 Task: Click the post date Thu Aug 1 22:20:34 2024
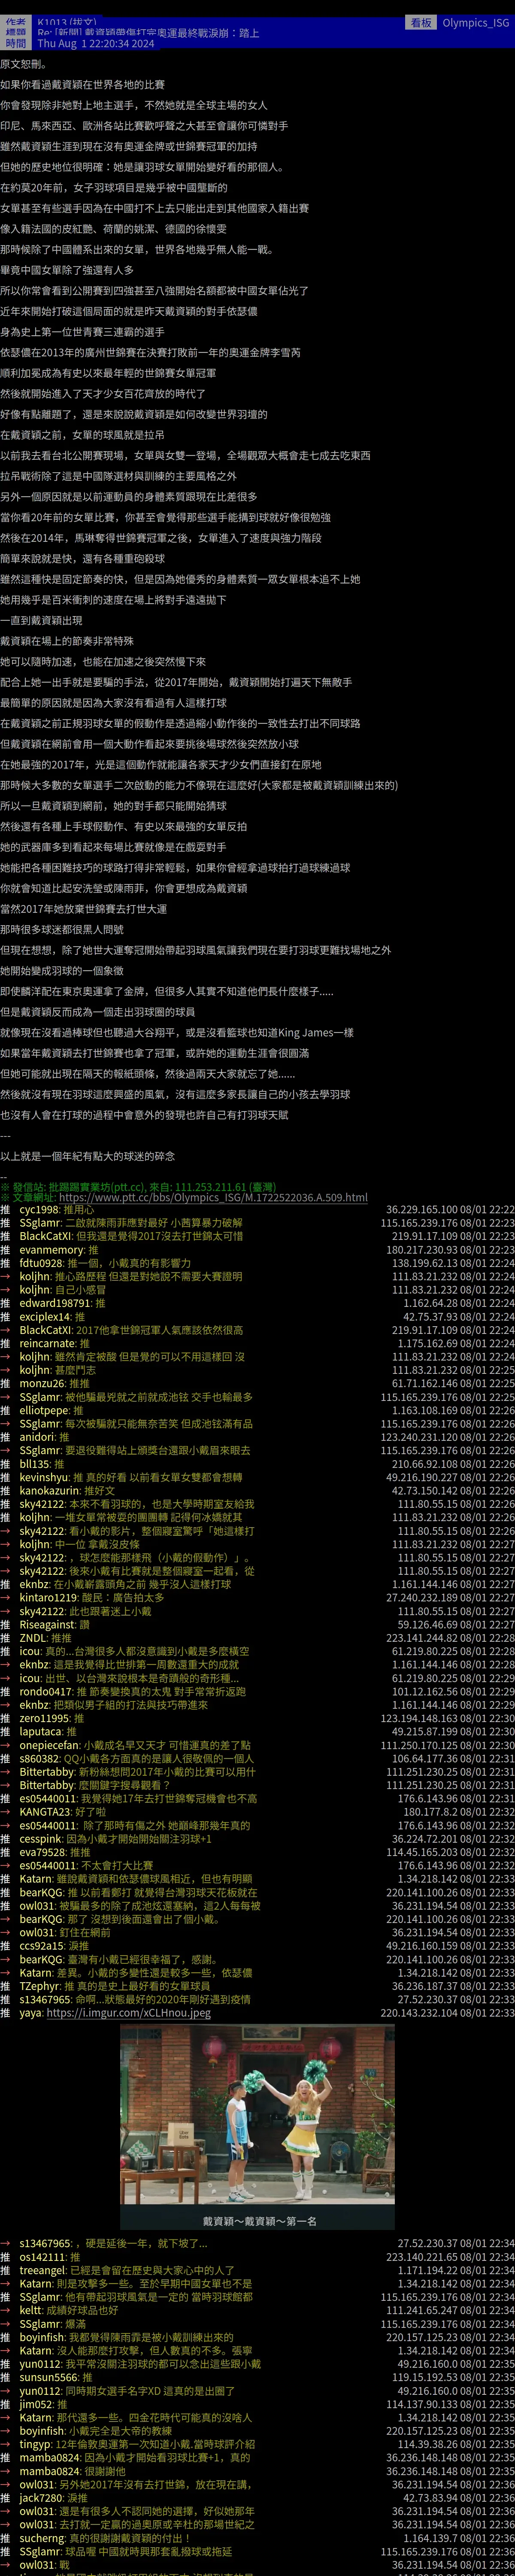point(96,44)
